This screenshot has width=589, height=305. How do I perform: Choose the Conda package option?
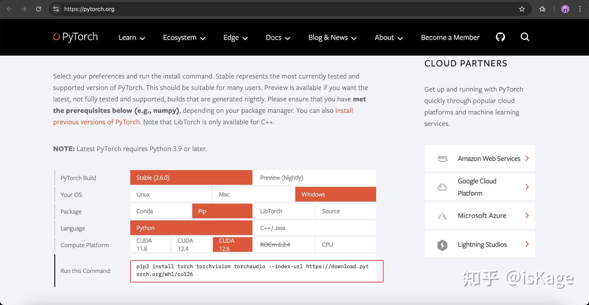click(x=160, y=211)
